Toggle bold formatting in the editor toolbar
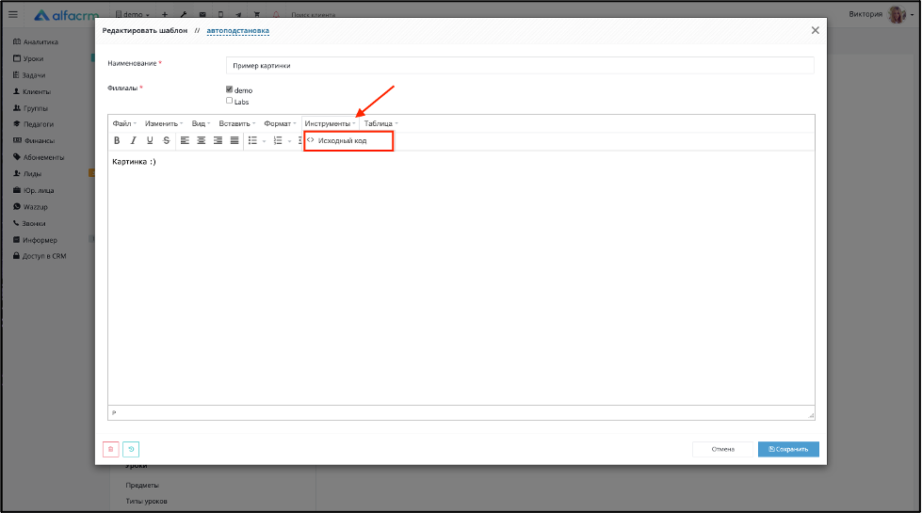The image size is (922, 513). tap(117, 140)
